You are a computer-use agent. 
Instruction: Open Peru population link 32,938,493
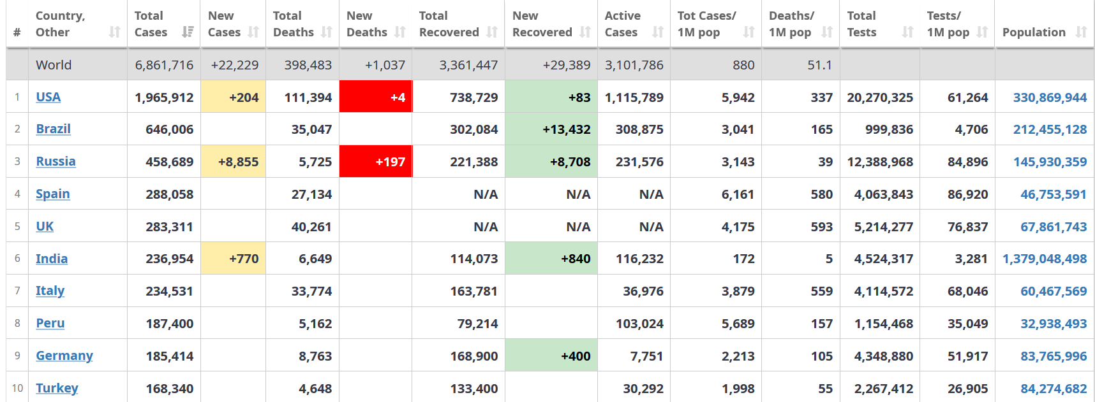(x=1054, y=324)
